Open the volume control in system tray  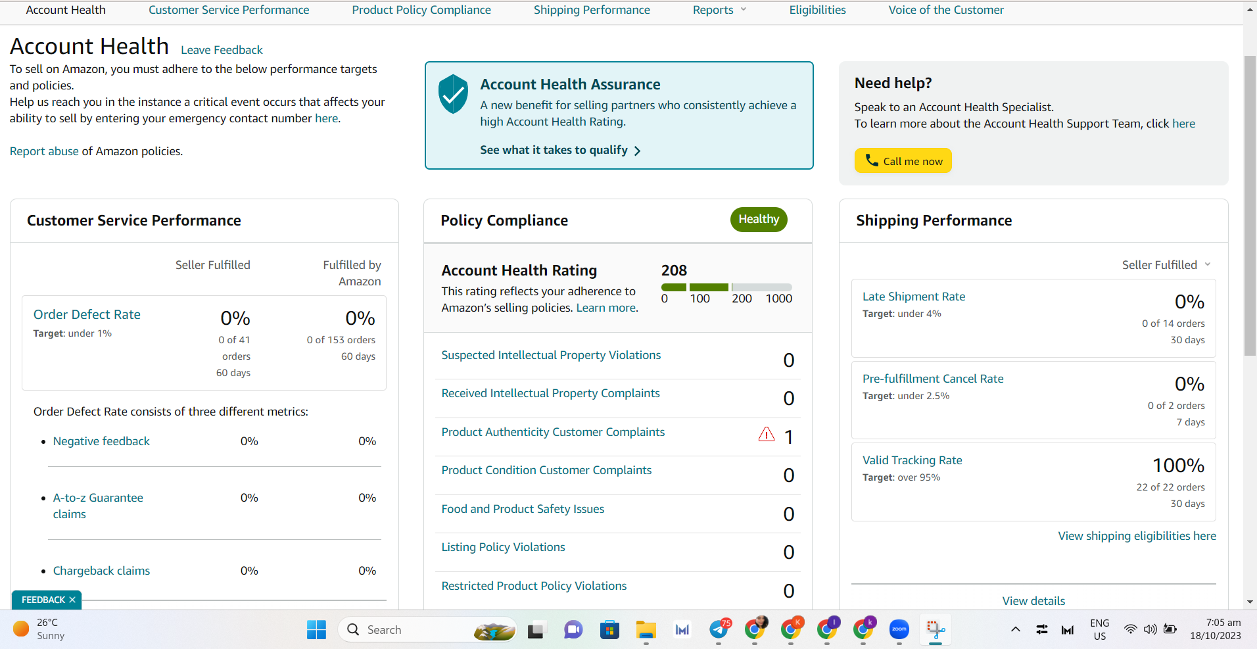[x=1150, y=629]
